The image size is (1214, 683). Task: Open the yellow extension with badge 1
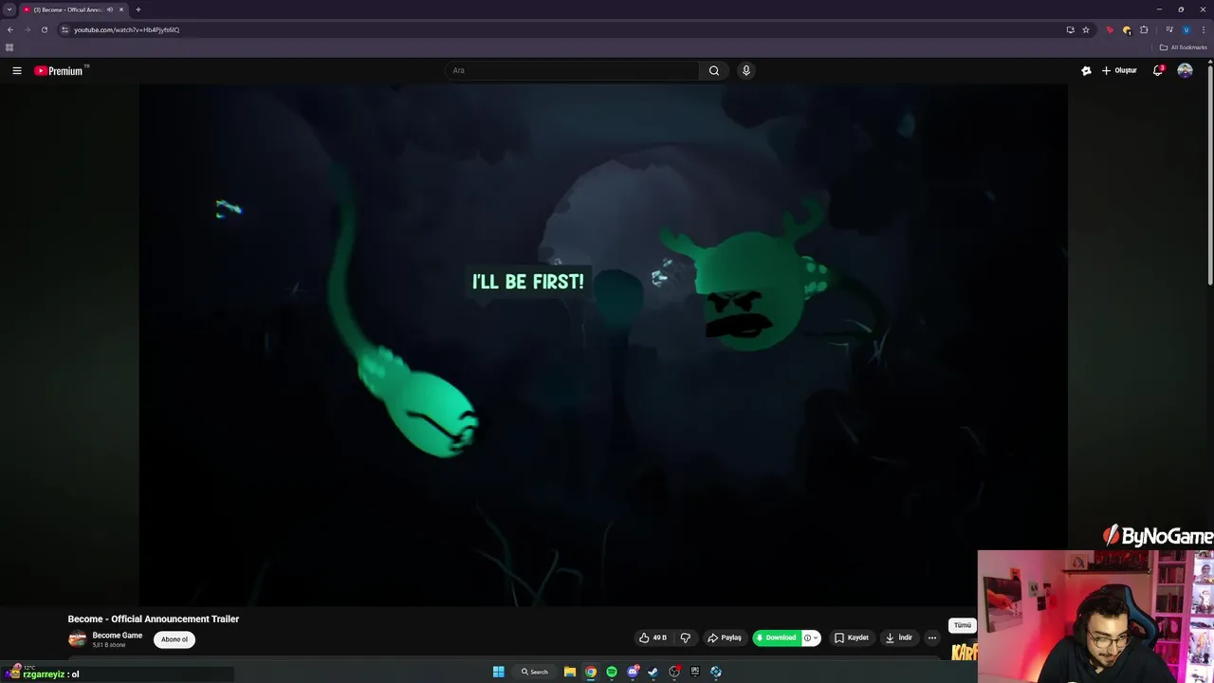point(1127,29)
